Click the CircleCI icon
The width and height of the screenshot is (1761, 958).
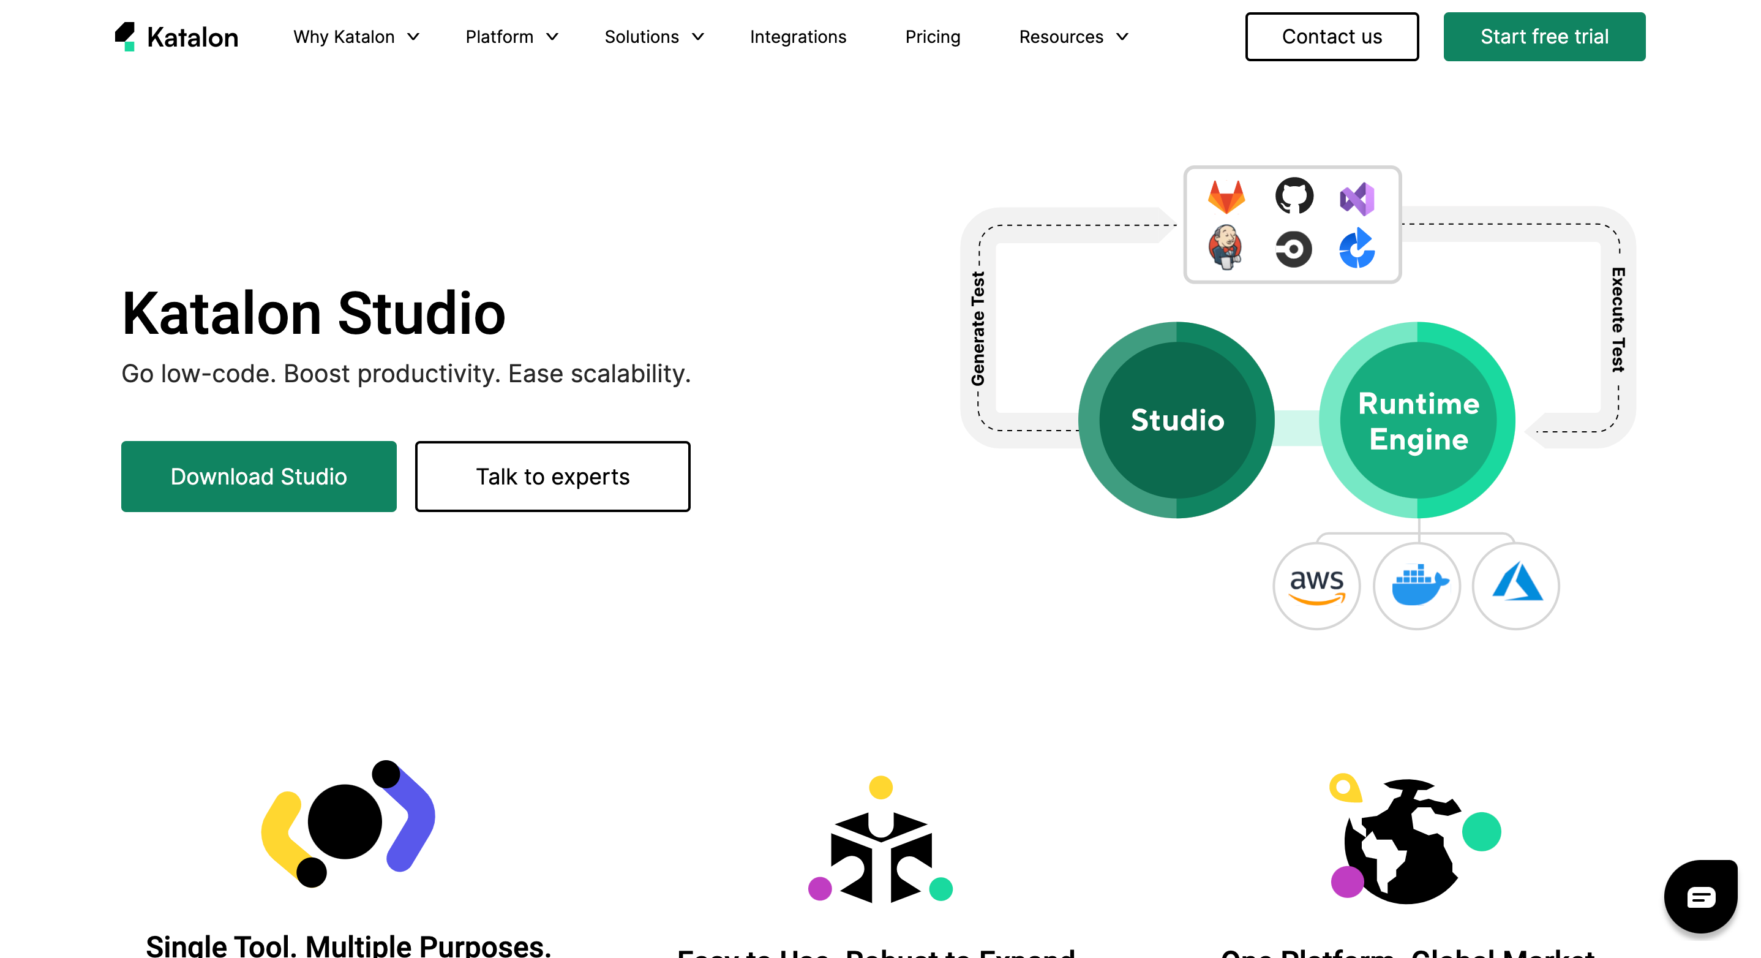click(x=1293, y=249)
